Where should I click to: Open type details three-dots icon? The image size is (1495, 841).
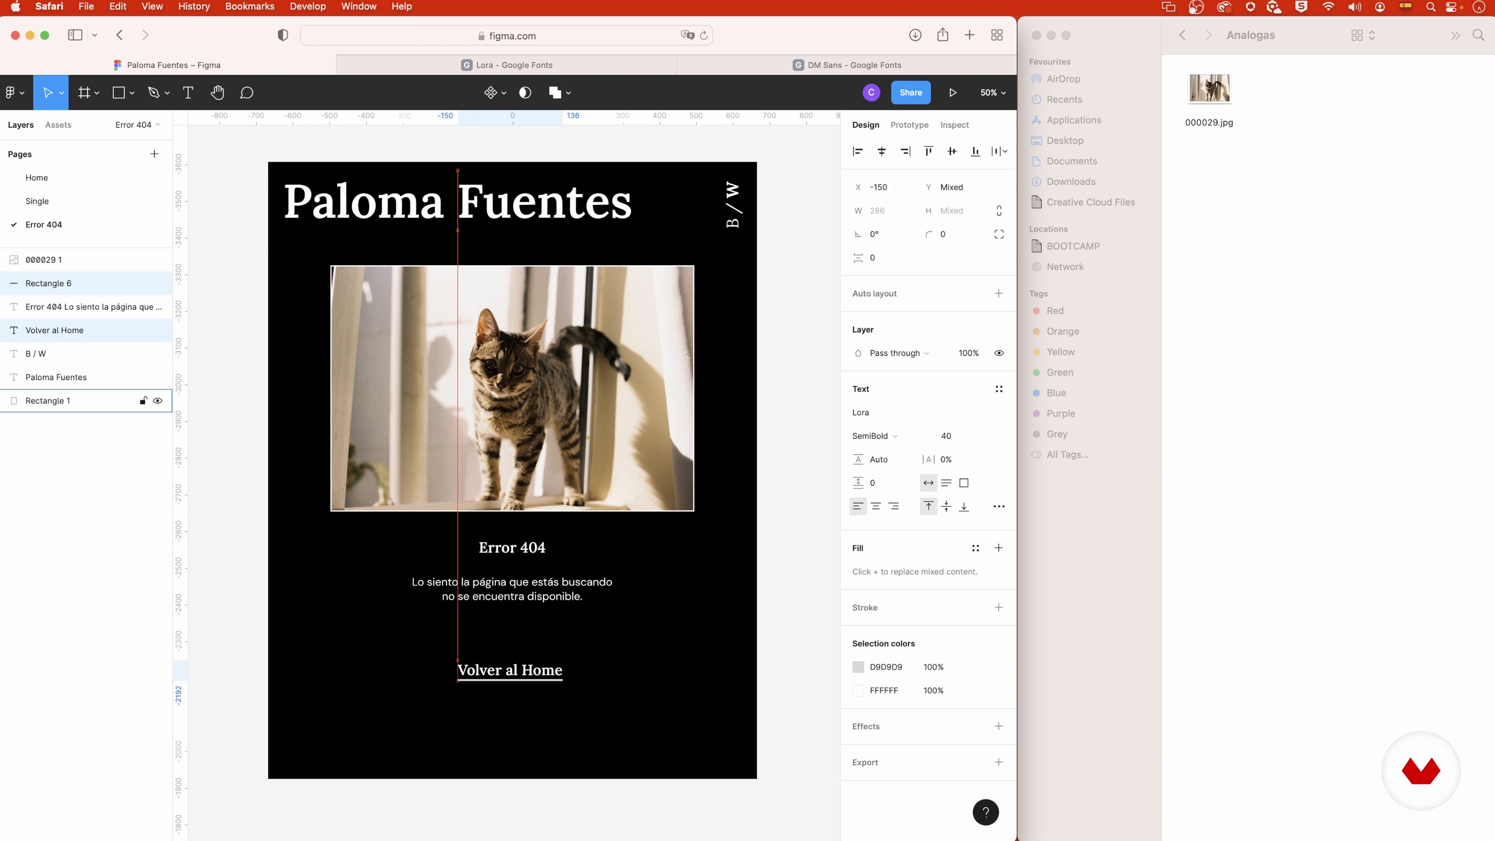[999, 507]
